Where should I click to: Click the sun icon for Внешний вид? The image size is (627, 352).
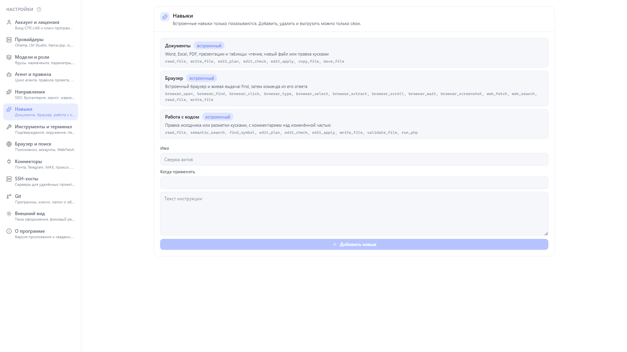pyautogui.click(x=9, y=214)
